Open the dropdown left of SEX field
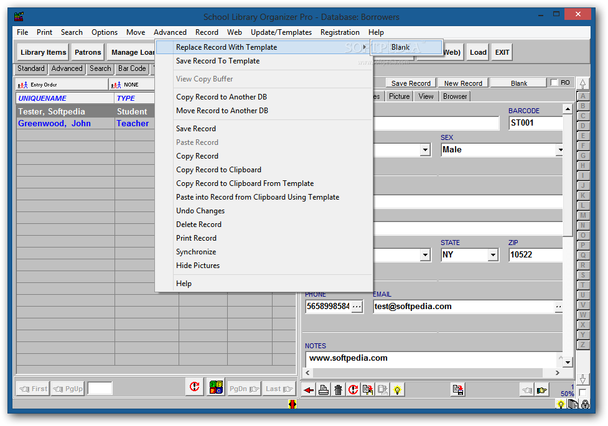The image size is (608, 426). click(x=426, y=150)
